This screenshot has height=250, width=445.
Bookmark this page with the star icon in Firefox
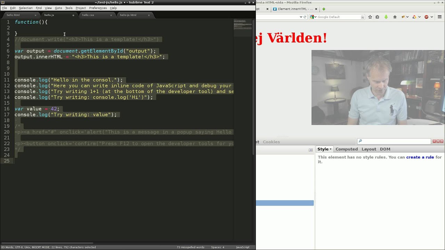(370, 17)
